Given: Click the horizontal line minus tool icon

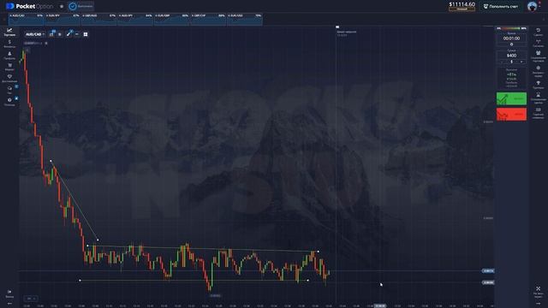Looking at the screenshot, I should click(77, 34).
